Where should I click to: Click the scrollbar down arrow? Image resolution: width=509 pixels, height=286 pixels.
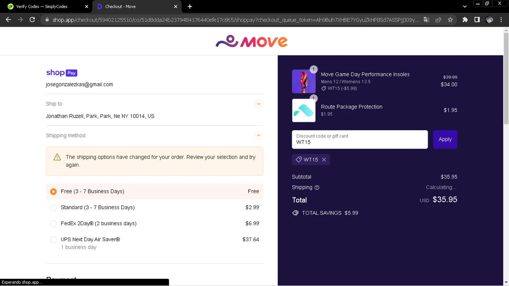[x=506, y=282]
